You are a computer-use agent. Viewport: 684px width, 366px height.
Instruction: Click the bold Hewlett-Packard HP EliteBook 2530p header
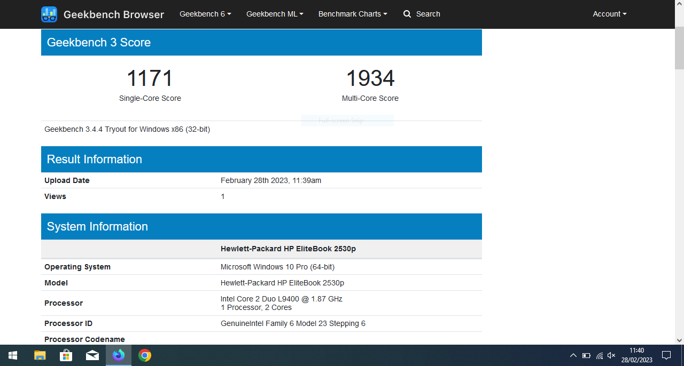tap(288, 249)
